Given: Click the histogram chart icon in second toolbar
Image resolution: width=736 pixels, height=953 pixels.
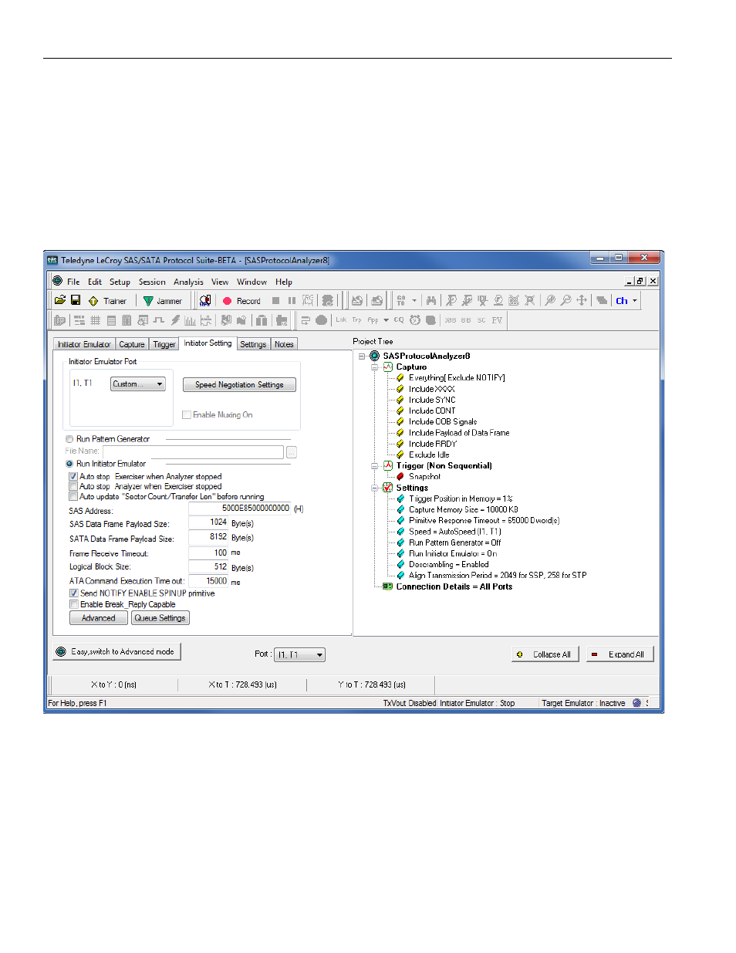Looking at the screenshot, I should (190, 320).
